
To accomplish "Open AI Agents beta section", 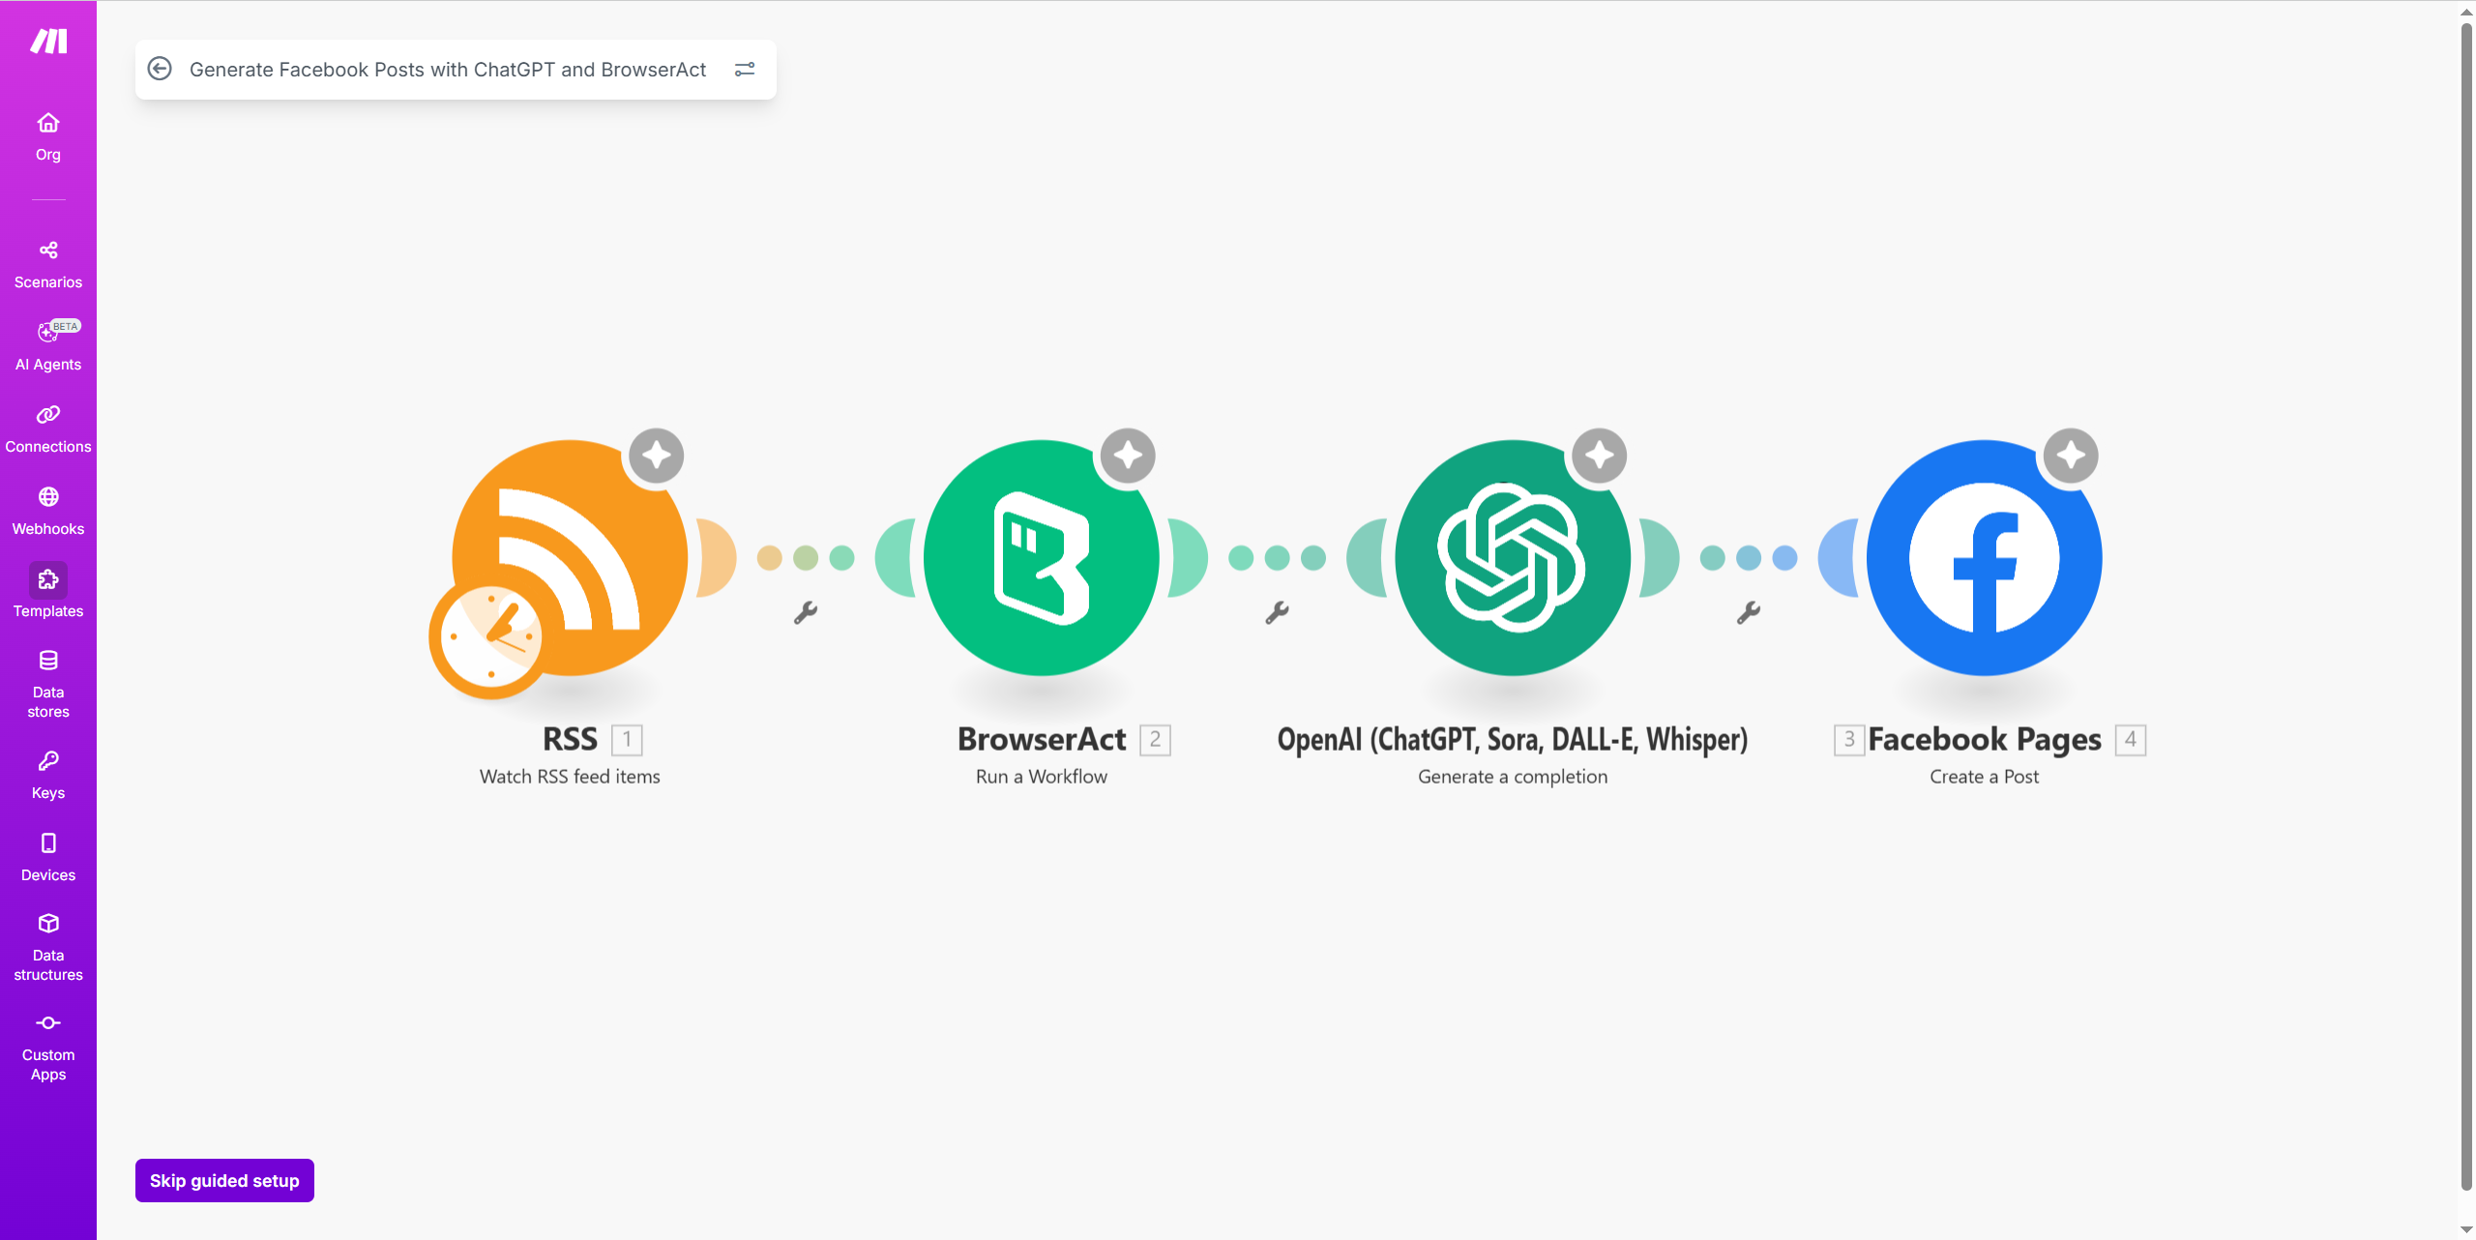I will (x=48, y=345).
